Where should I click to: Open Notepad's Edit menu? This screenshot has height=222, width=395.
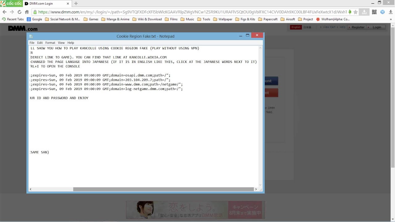(40, 43)
